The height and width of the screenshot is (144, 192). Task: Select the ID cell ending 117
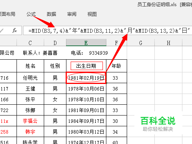tap(8, 89)
